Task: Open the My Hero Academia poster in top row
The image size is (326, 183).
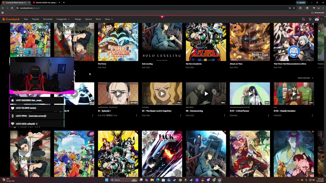Action: (x=206, y=42)
